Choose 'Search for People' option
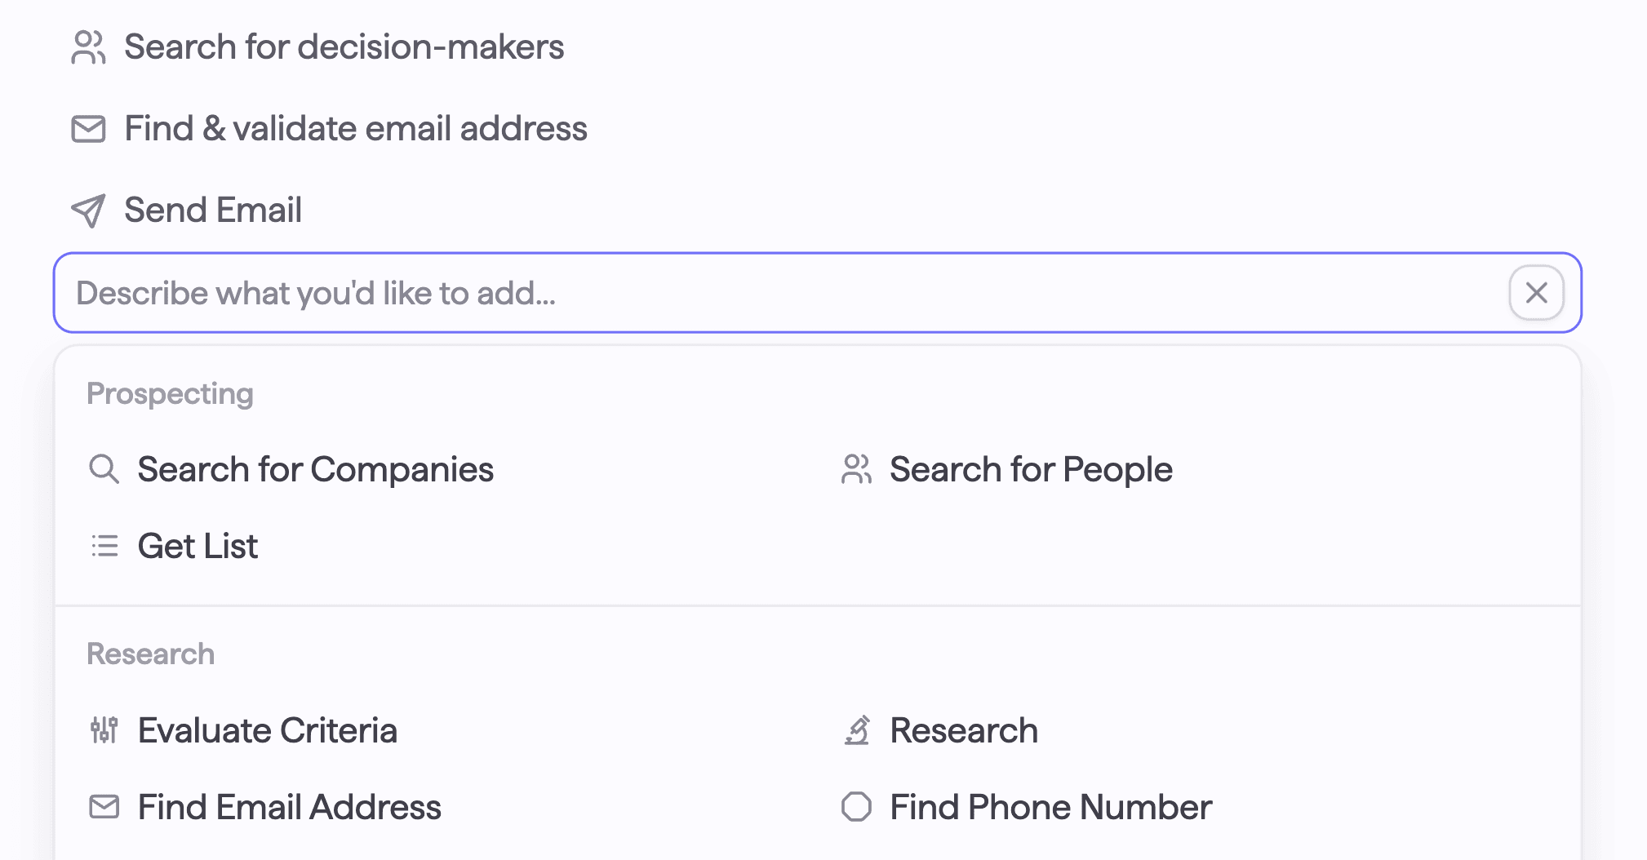 coord(1030,469)
